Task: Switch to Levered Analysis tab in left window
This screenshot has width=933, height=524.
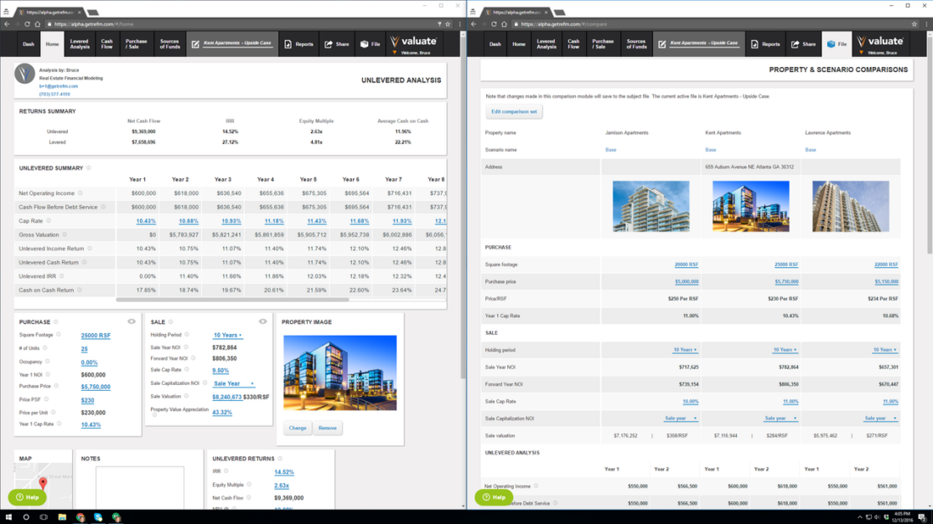Action: tap(80, 44)
